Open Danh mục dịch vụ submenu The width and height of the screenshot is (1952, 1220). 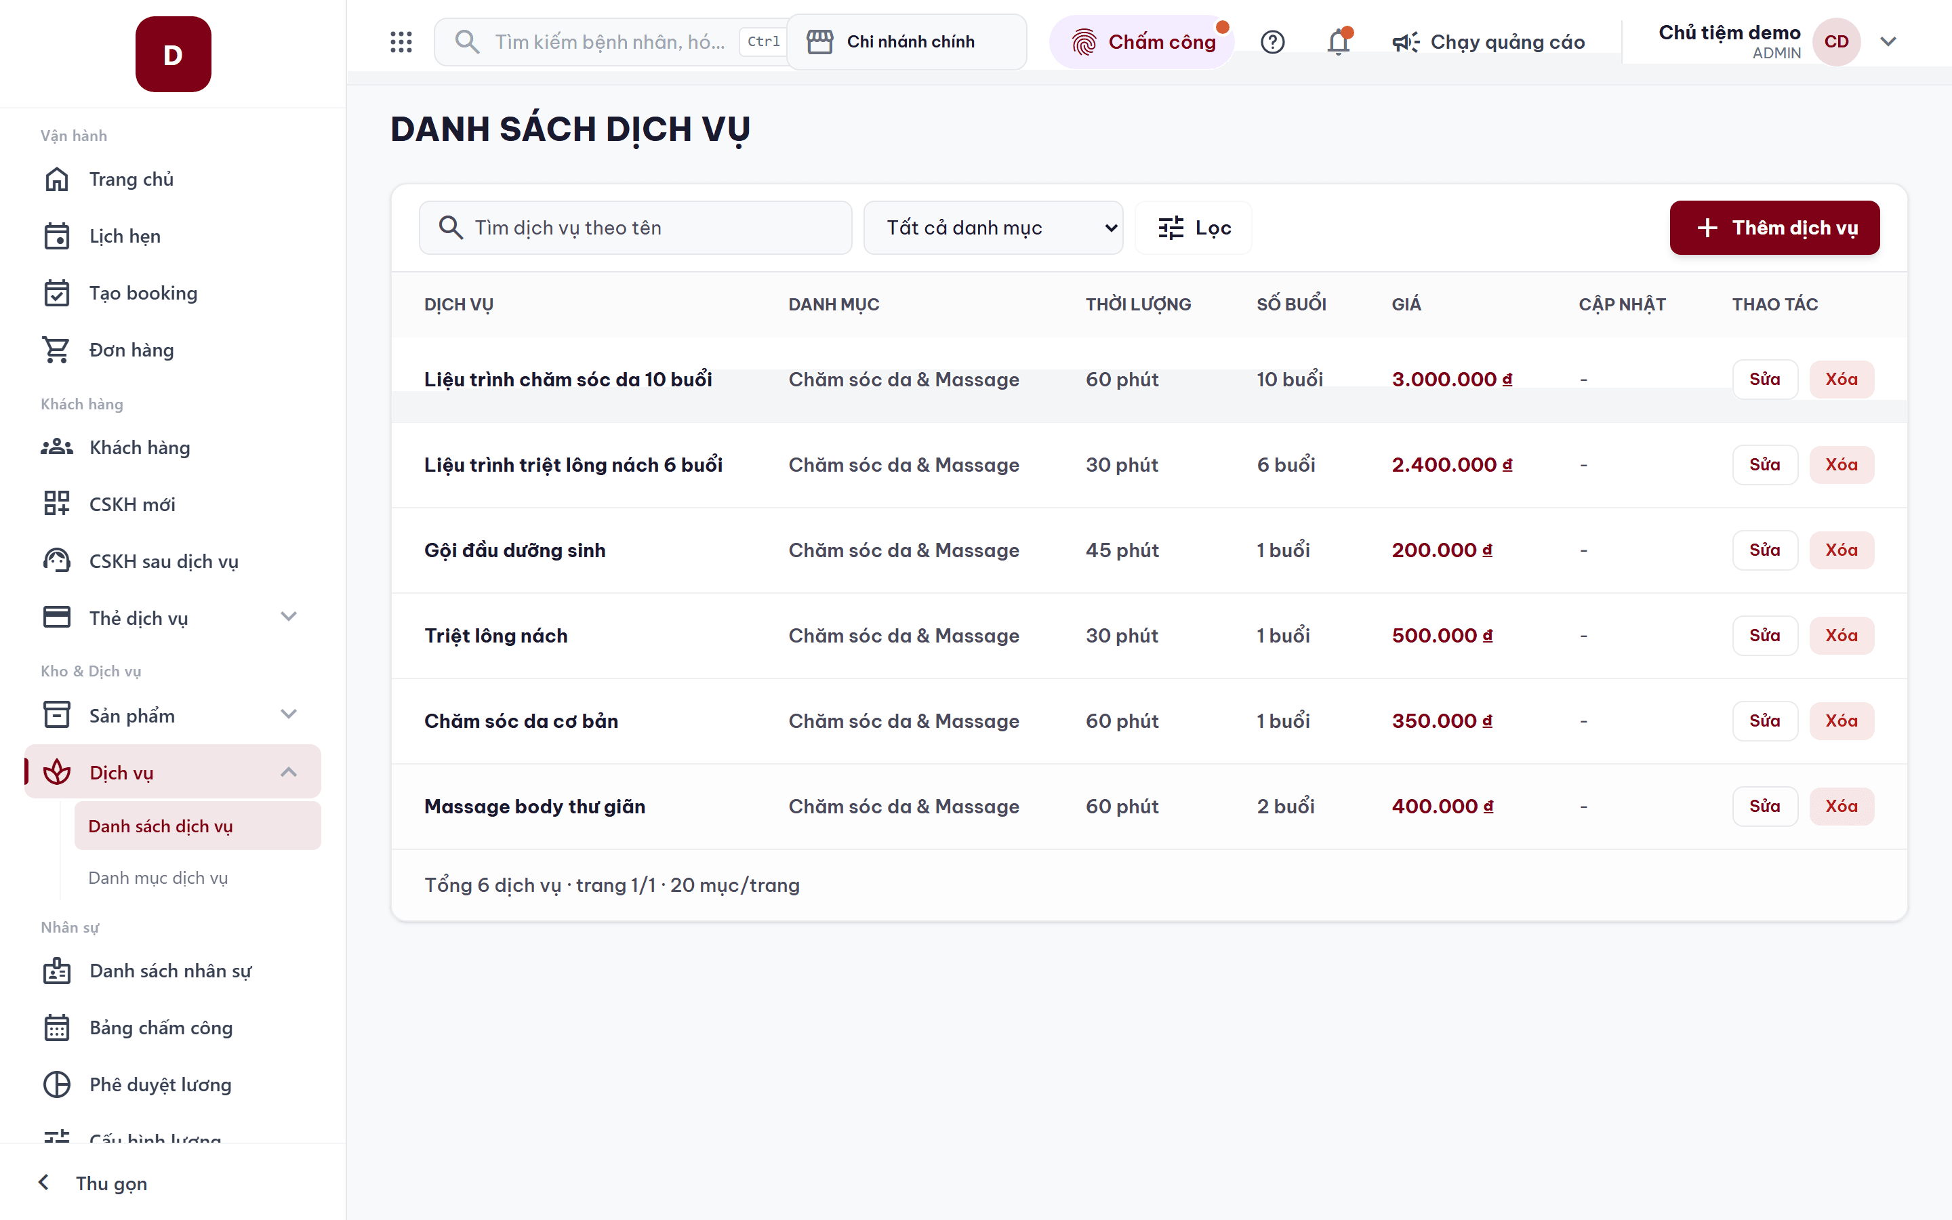click(x=198, y=878)
